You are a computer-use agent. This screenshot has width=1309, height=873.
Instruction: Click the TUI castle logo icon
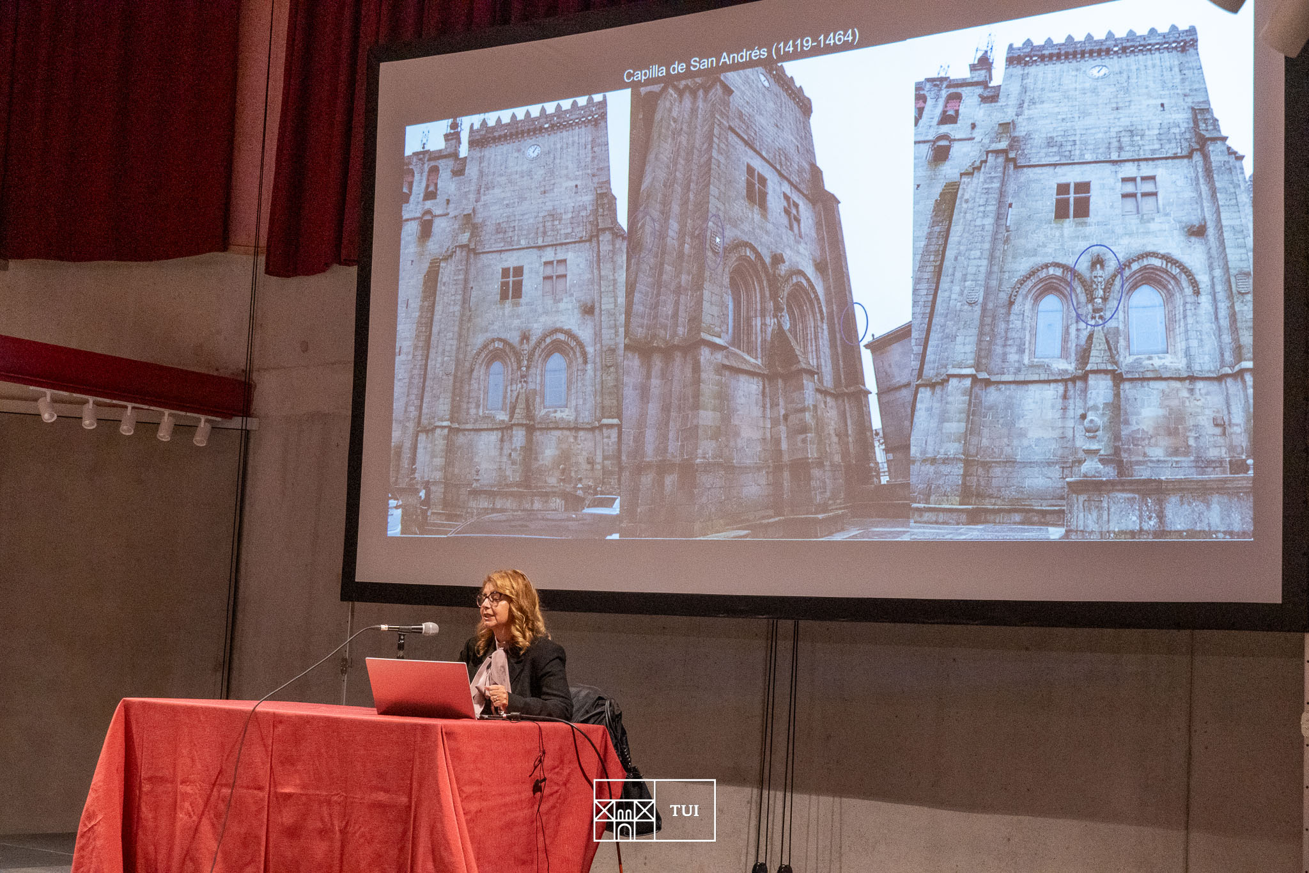point(624,810)
